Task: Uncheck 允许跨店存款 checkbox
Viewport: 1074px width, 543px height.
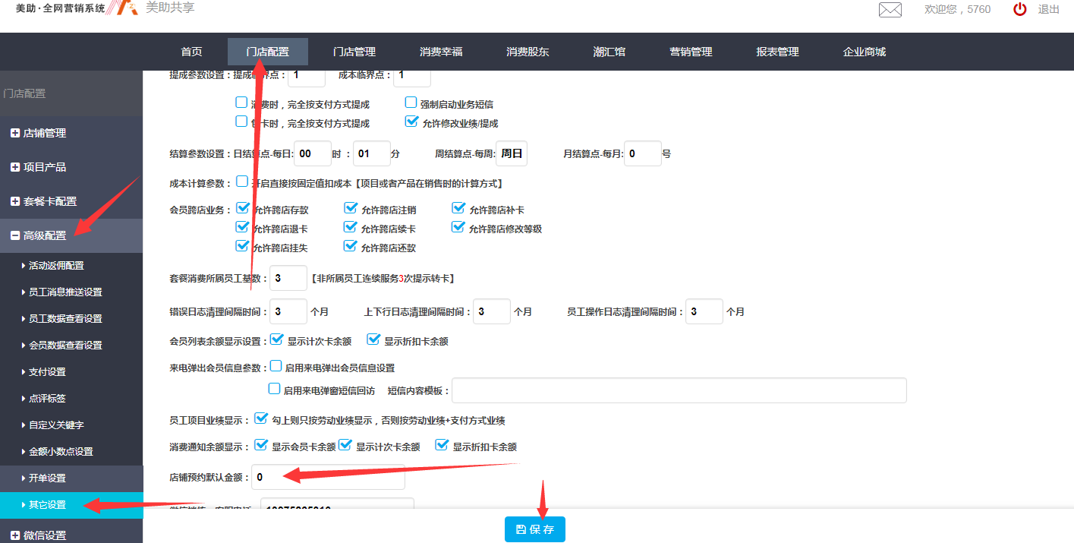Action: click(x=243, y=207)
